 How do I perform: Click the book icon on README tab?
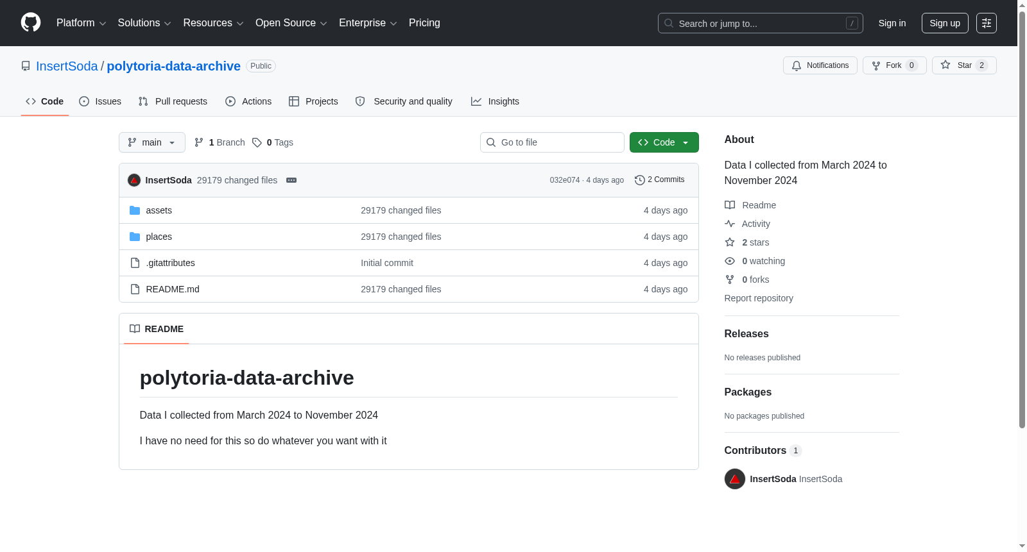pyautogui.click(x=135, y=329)
